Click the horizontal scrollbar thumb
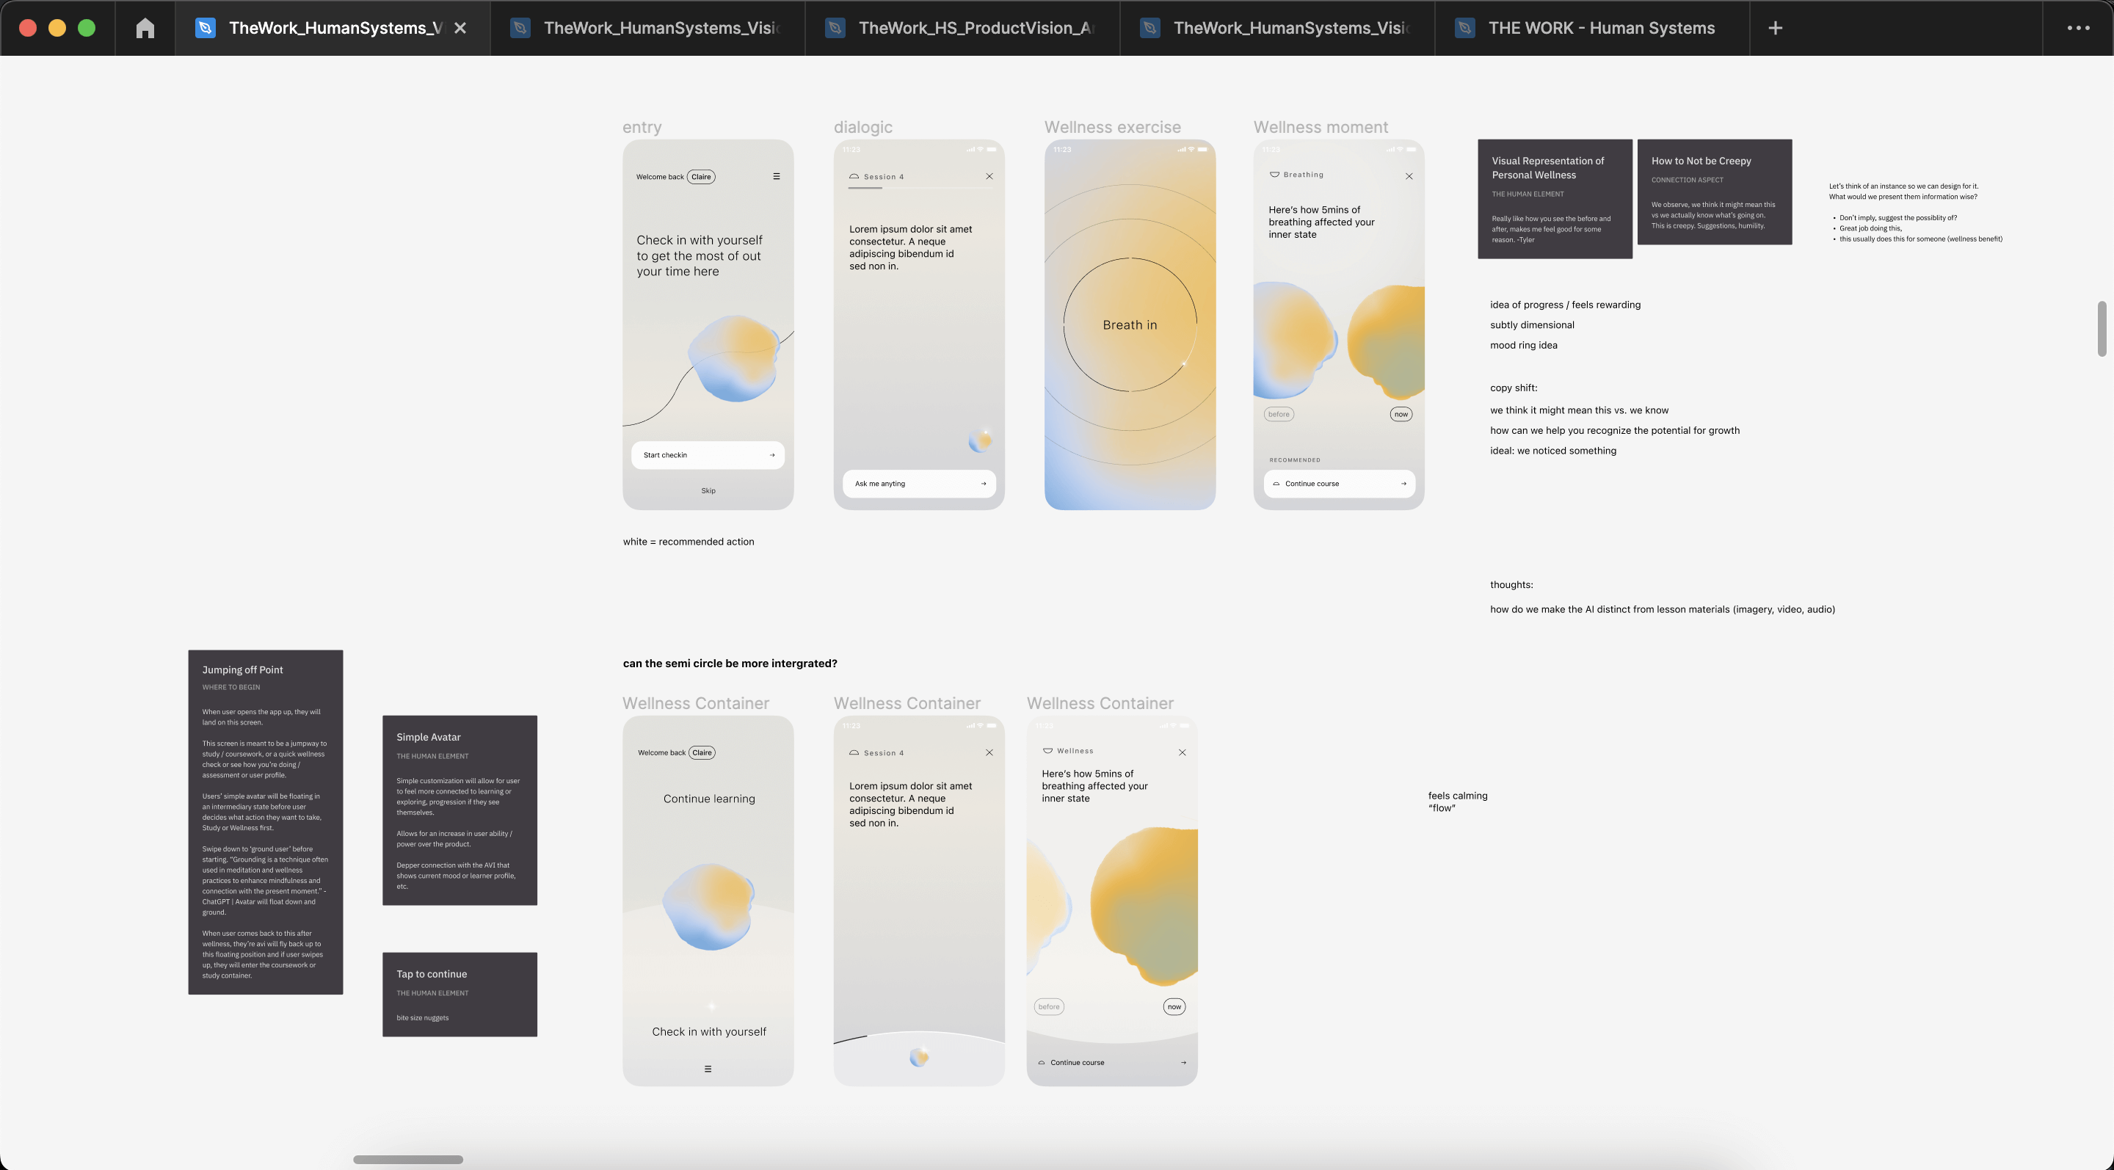The image size is (2114, 1170). click(408, 1159)
